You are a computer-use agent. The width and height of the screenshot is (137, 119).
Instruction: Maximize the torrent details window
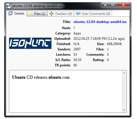coord(113,5)
